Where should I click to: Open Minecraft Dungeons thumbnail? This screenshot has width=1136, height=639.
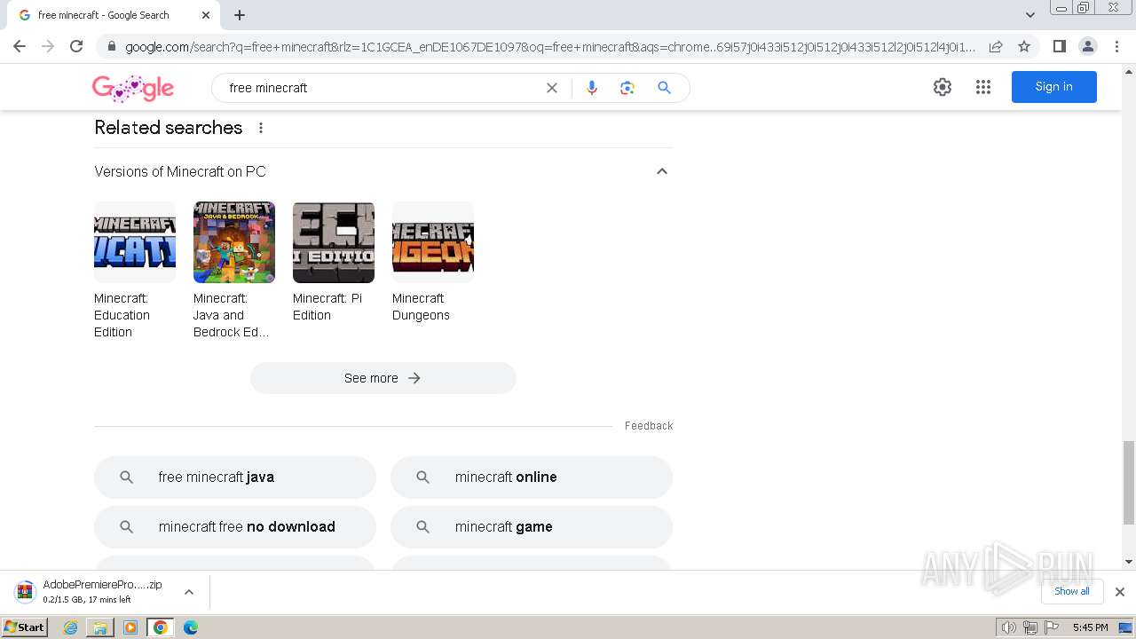pyautogui.click(x=433, y=242)
